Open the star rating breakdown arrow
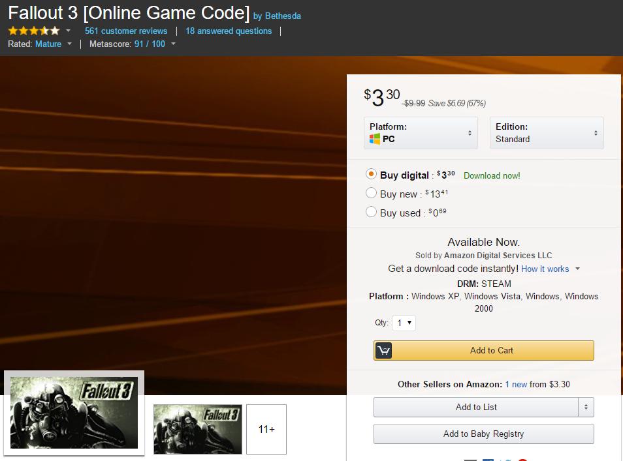623x461 pixels. click(69, 31)
